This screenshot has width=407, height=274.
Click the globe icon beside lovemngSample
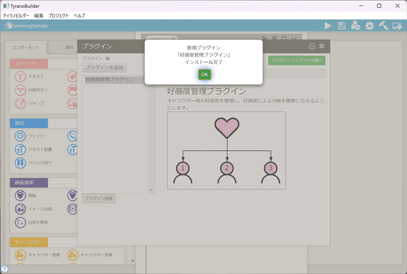pos(9,25)
